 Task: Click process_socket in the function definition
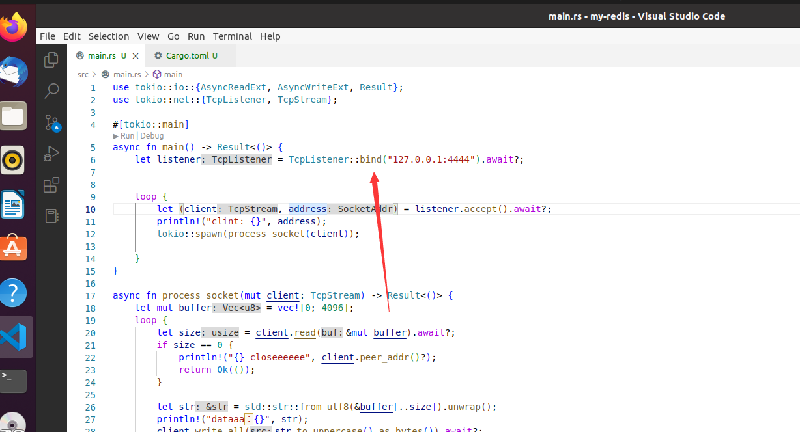click(x=202, y=295)
